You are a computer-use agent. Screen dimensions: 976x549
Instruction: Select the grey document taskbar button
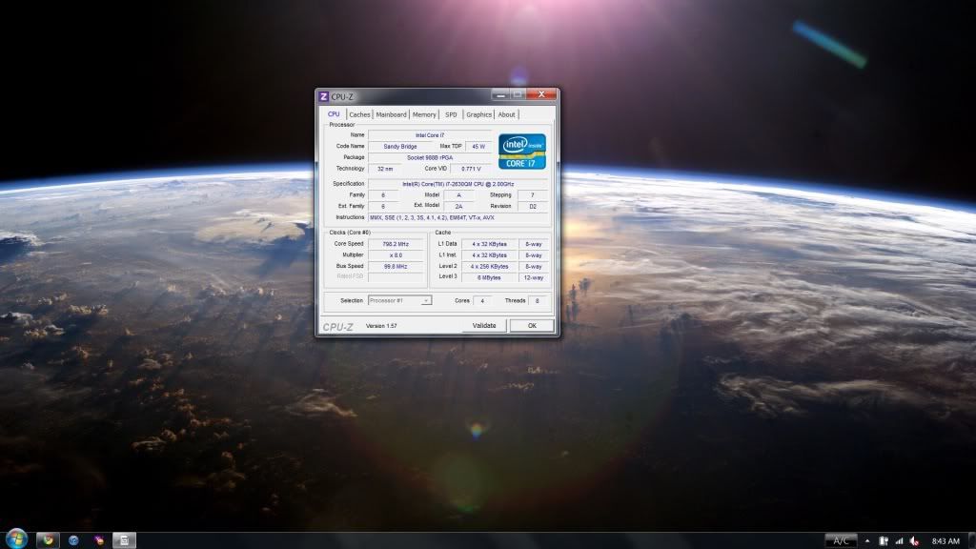pos(124,540)
